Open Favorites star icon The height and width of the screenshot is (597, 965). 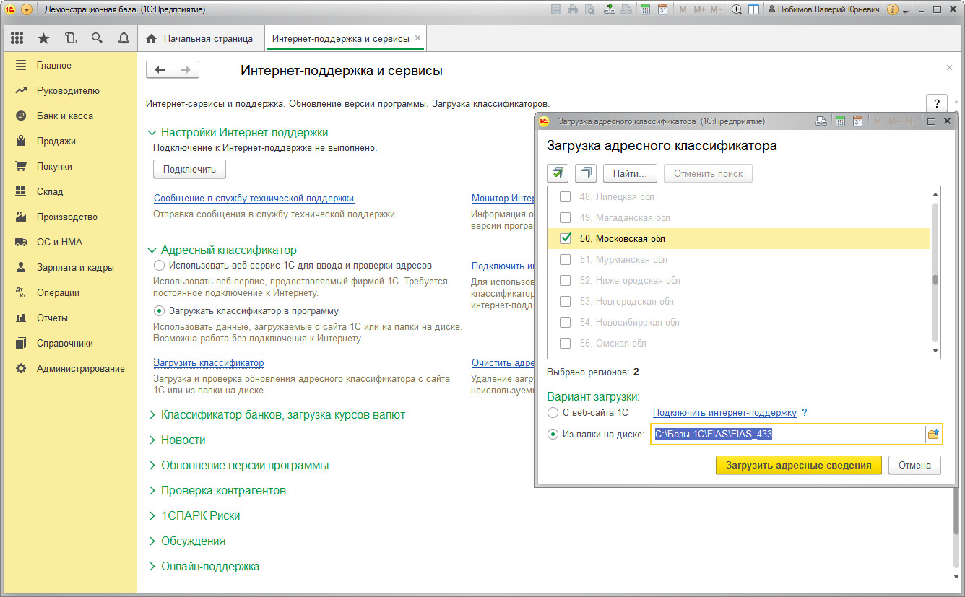click(x=43, y=38)
